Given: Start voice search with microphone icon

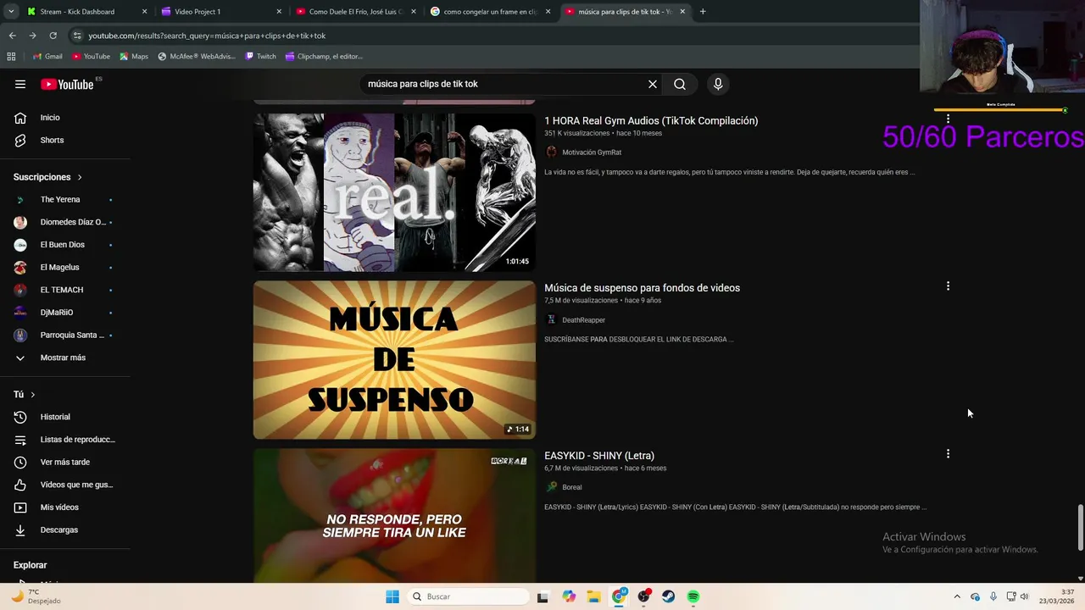Looking at the screenshot, I should pos(718,84).
